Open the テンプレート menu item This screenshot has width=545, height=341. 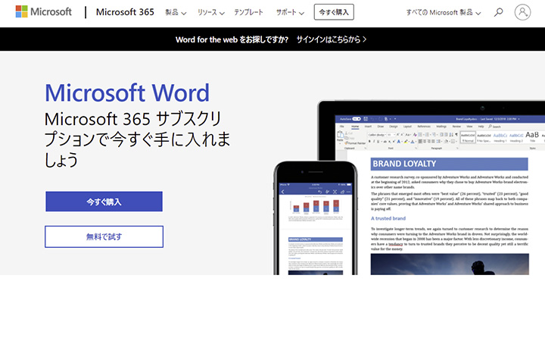[248, 13]
